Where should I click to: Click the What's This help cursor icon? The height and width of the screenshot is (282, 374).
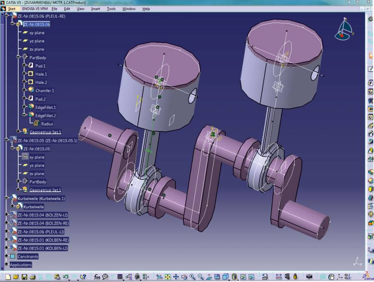pos(83,277)
